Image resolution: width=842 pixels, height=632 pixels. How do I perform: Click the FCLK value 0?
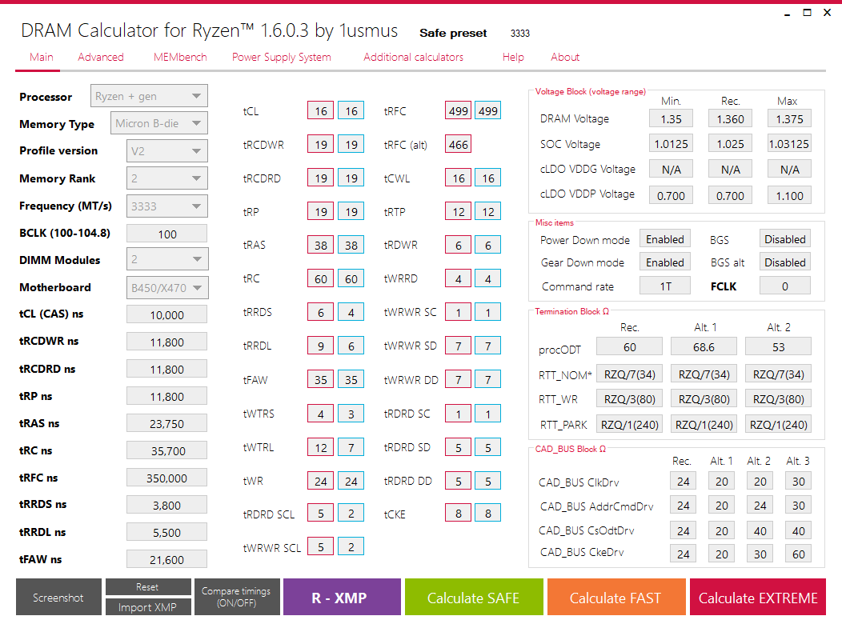(785, 286)
